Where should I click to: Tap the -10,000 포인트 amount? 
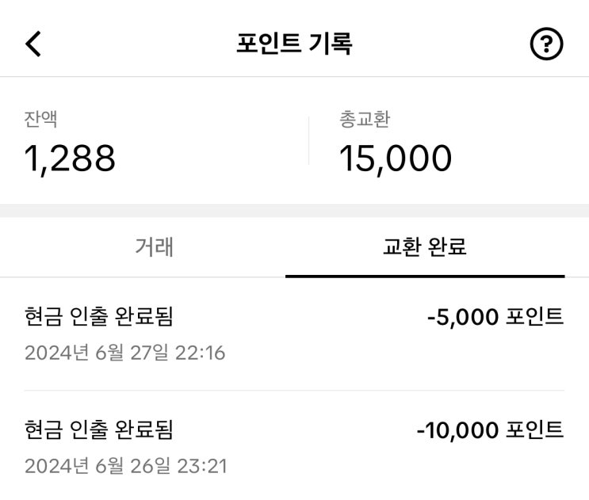coord(490,430)
